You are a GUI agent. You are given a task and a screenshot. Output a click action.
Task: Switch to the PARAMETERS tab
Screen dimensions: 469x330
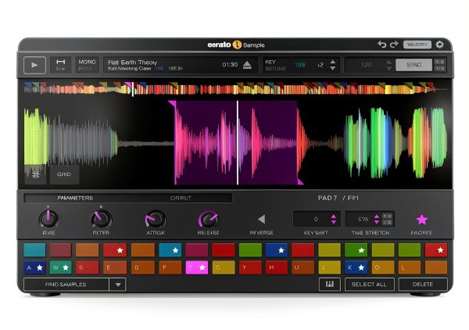coord(75,198)
